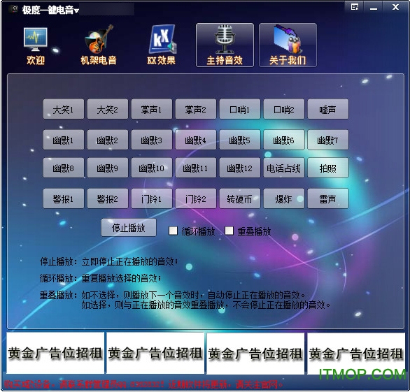Viewport: 410px width, 392px height.
Task: Play the 幽默2 effect
Action: (x=108, y=140)
